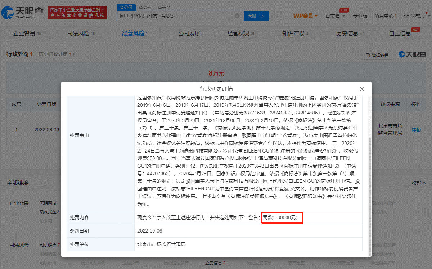The image size is (432, 269).
Task: Open the 公司发展 navigation tab
Action: [189, 34]
